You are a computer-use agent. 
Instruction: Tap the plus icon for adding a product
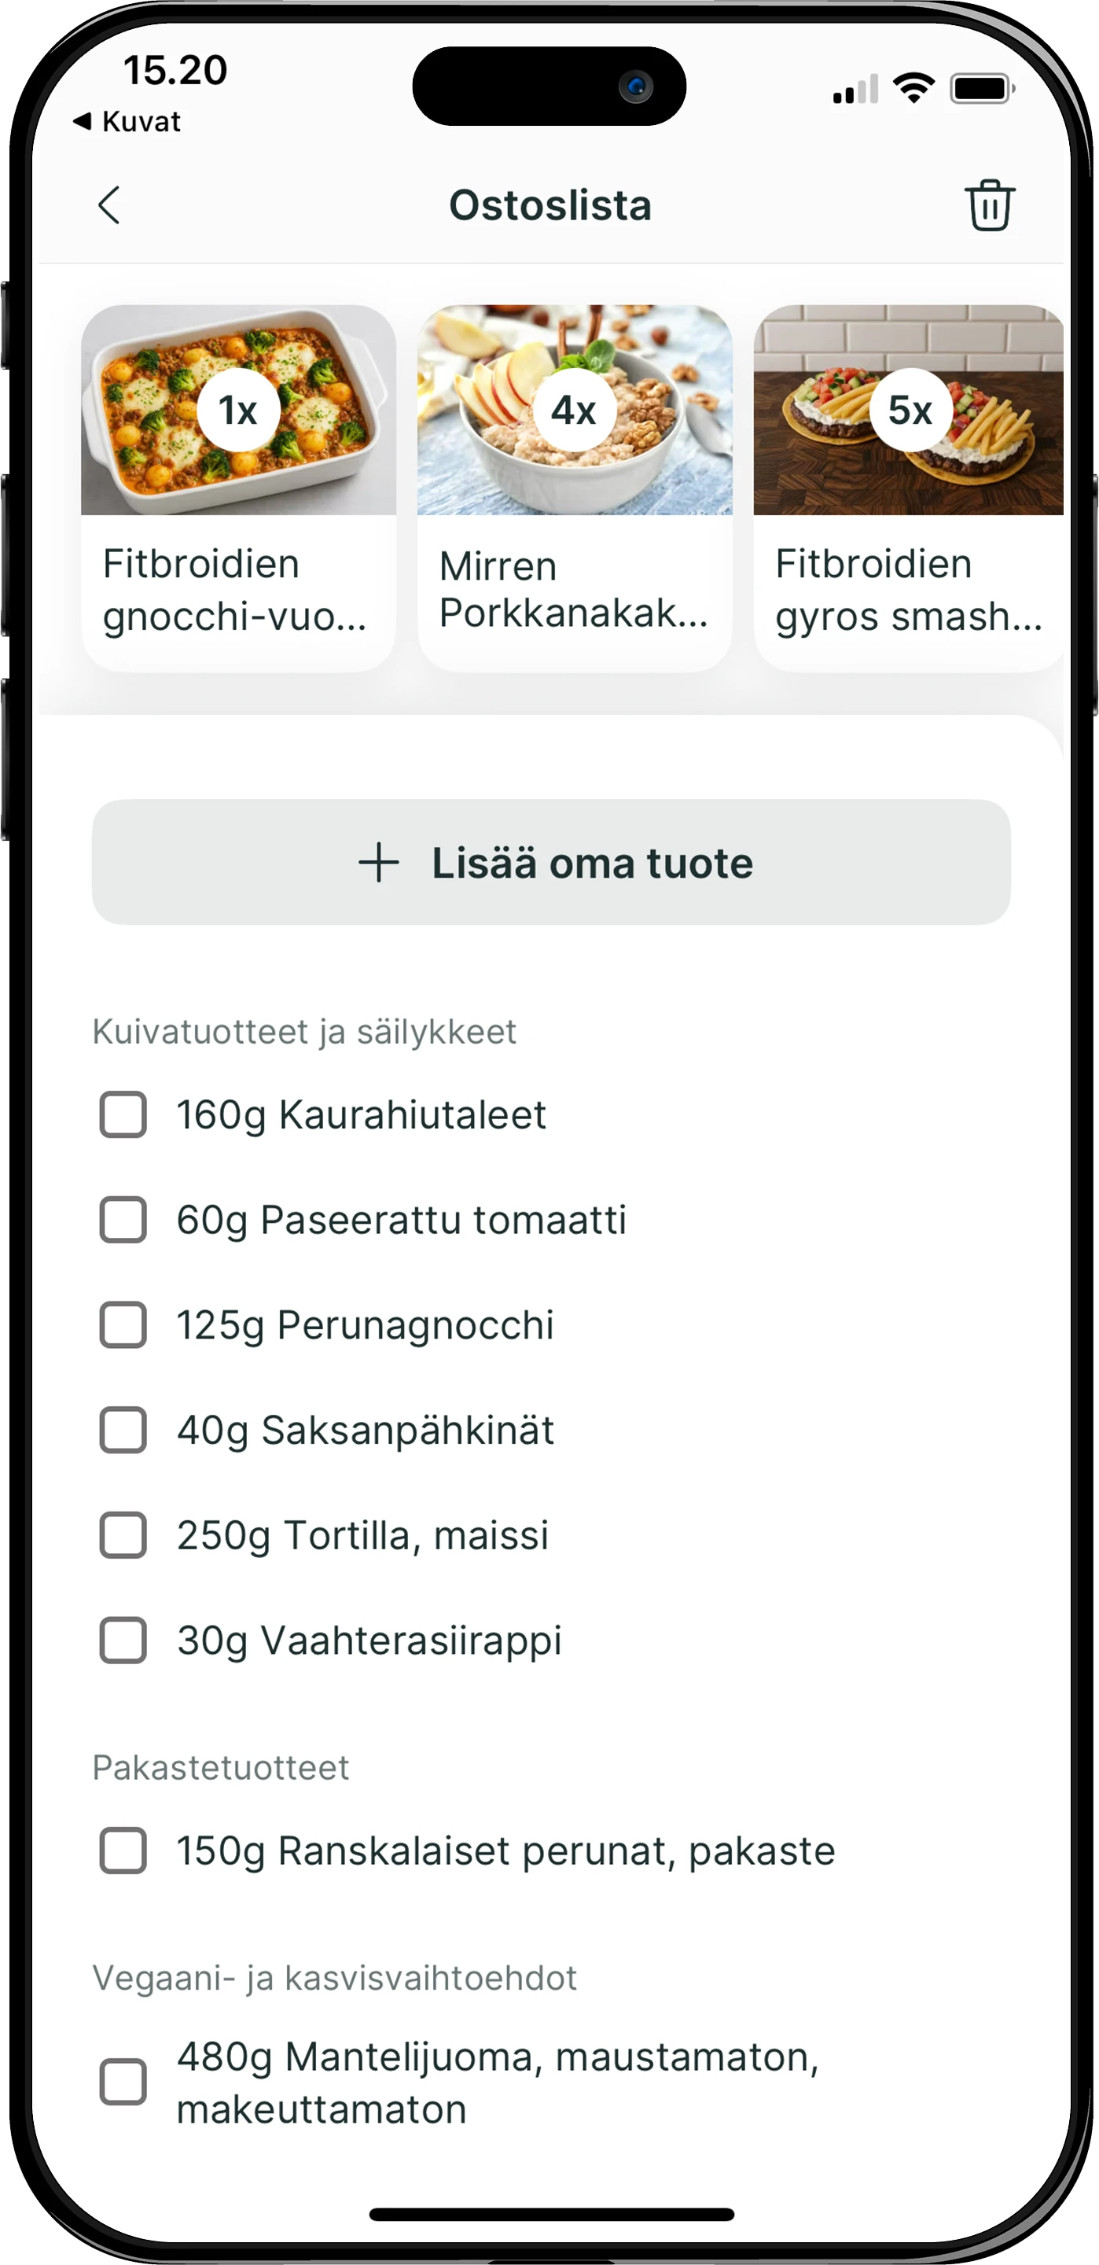point(379,863)
